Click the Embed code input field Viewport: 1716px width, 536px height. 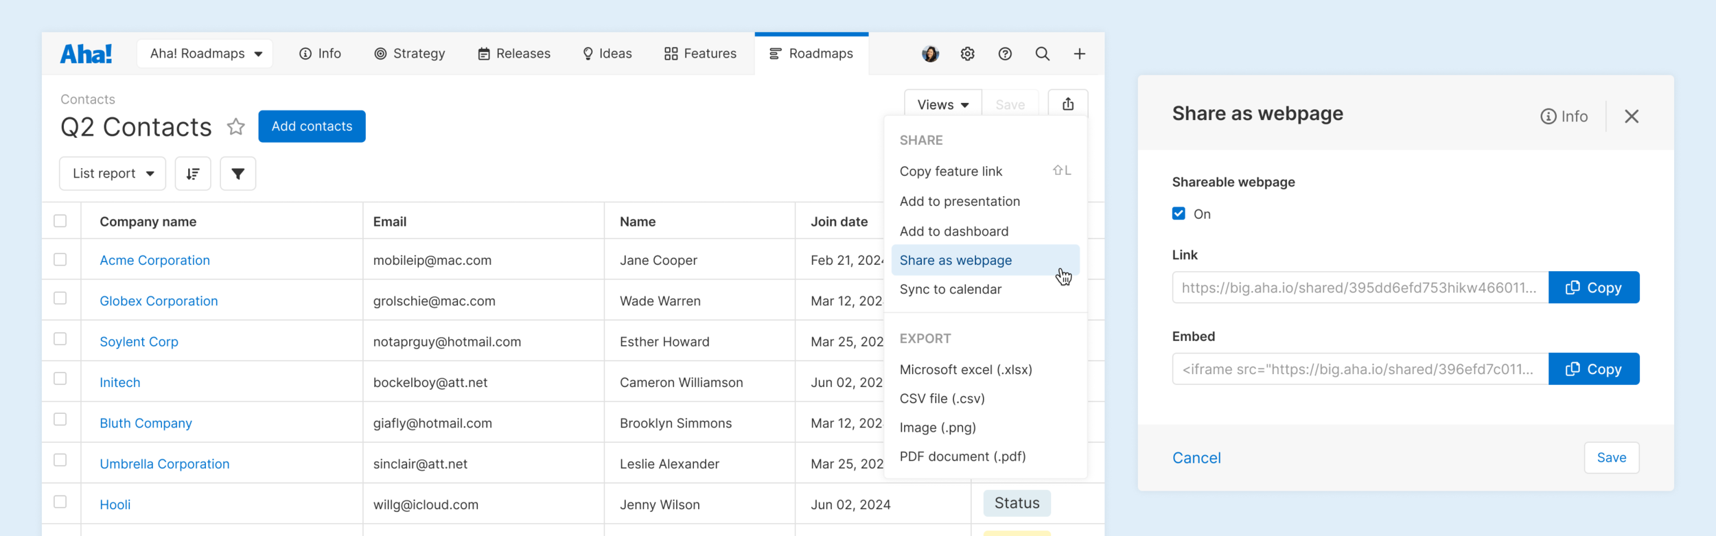[x=1360, y=369]
